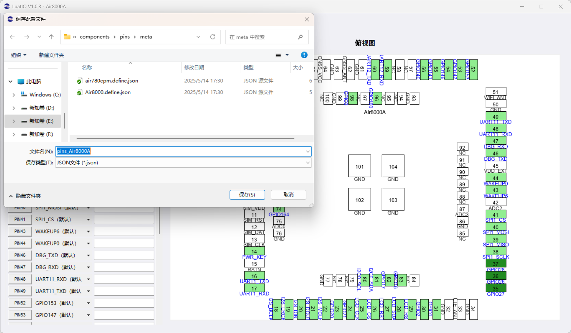Viewport: 571px width, 333px height.
Task: Expand 新加卷 (F:) drive node
Action: [14, 134]
